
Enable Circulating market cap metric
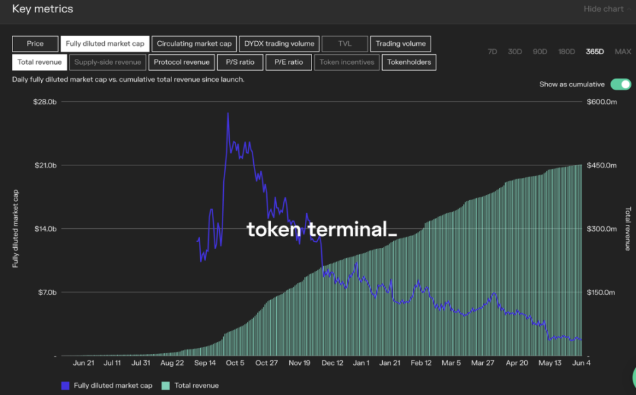tap(194, 44)
